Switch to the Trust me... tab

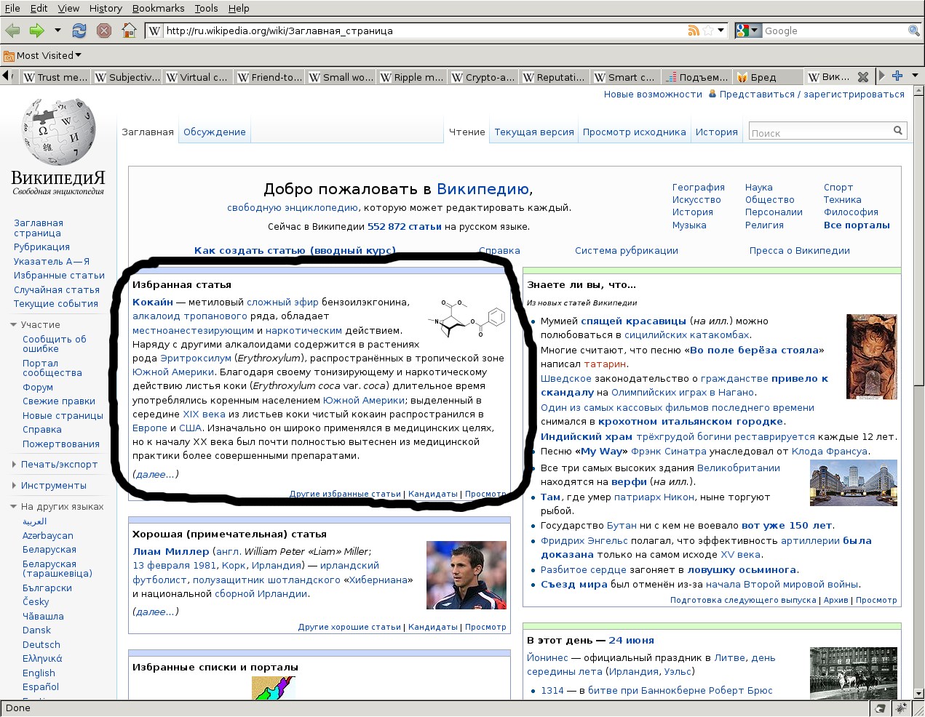[x=55, y=77]
